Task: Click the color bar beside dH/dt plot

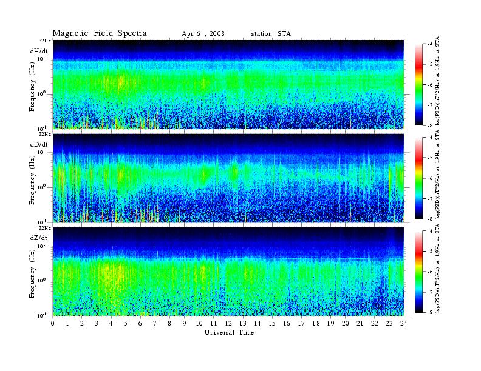Action: pos(419,84)
